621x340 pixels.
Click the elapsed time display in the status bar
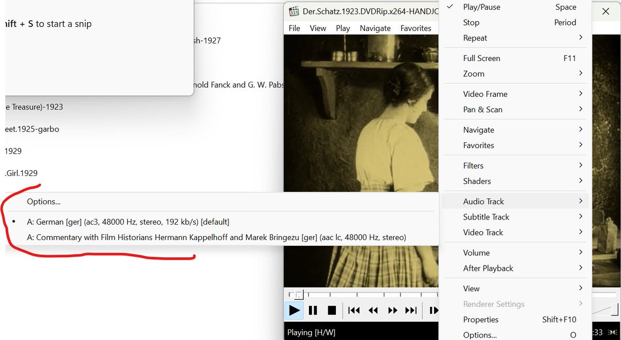click(x=597, y=332)
